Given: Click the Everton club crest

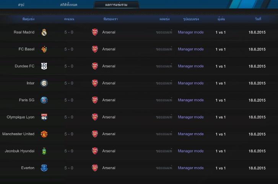Looking at the screenshot, I should click(44, 168).
